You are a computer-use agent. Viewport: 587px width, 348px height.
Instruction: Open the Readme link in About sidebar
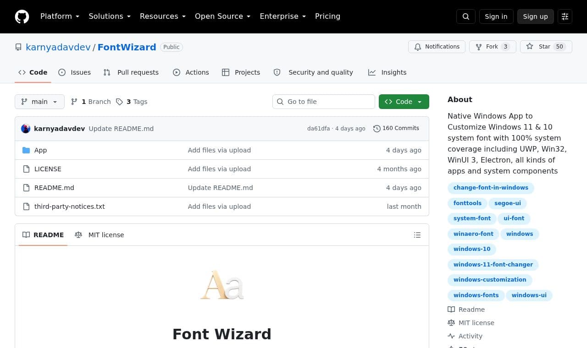466,310
